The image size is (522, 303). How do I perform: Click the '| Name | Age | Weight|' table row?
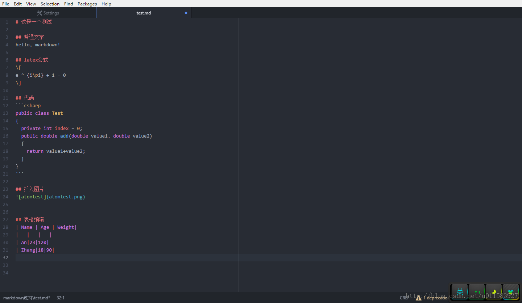[46, 227]
